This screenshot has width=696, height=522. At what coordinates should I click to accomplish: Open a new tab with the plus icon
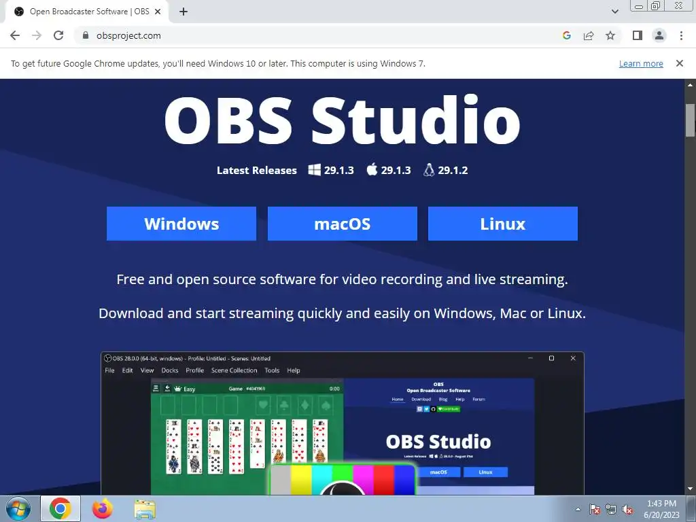coord(184,12)
